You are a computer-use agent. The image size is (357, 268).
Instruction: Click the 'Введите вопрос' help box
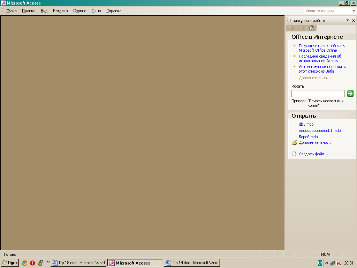[x=328, y=10]
